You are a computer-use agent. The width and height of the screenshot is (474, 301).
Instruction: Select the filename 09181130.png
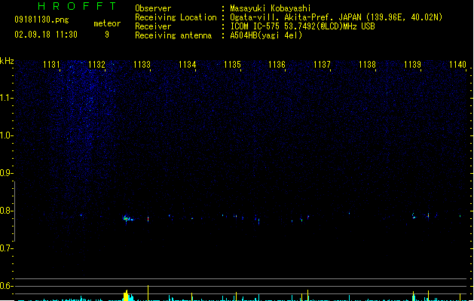(41, 20)
